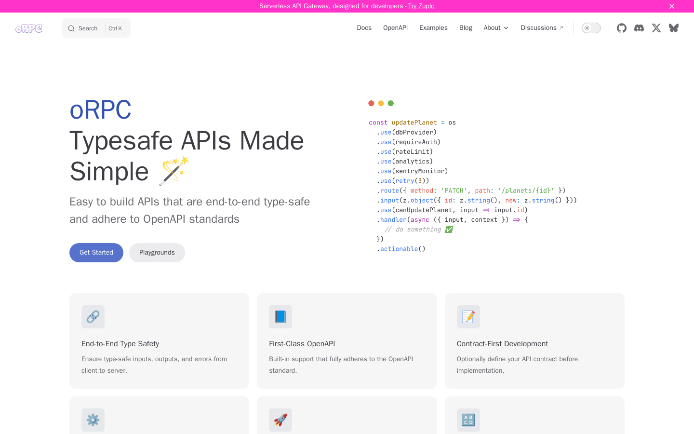This screenshot has height=434, width=694.
Task: Follow the Try Zuplo link in the banner
Action: click(421, 6)
